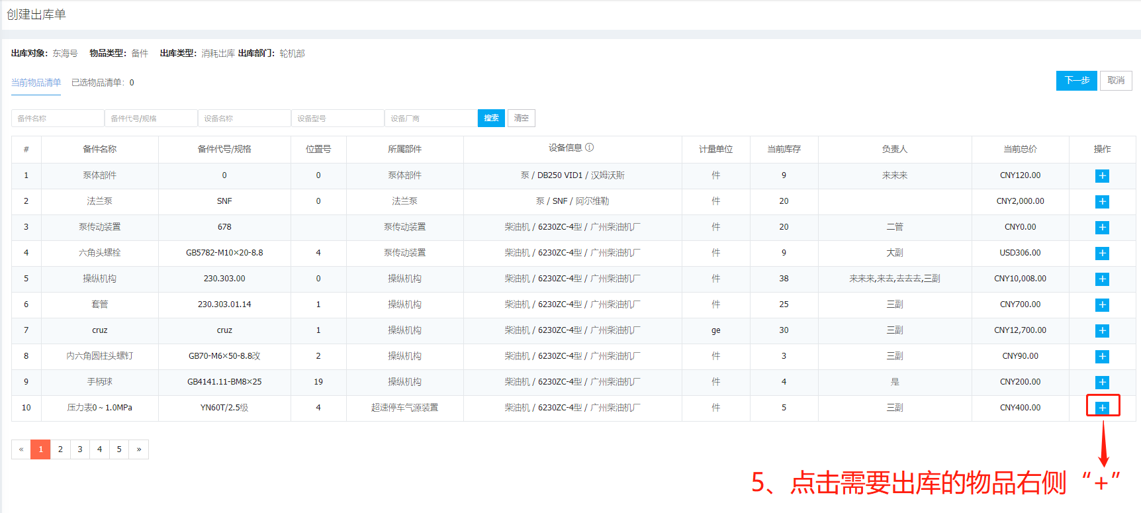Focus the 设备型号 search field
Image resolution: width=1141 pixels, height=513 pixels.
(x=338, y=118)
